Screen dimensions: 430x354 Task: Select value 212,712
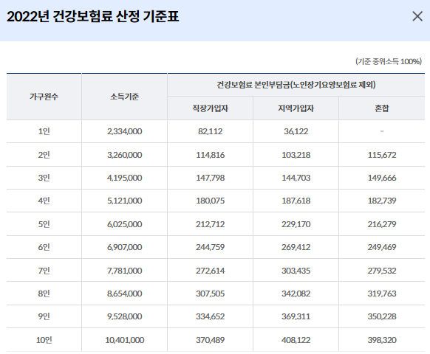211,224
